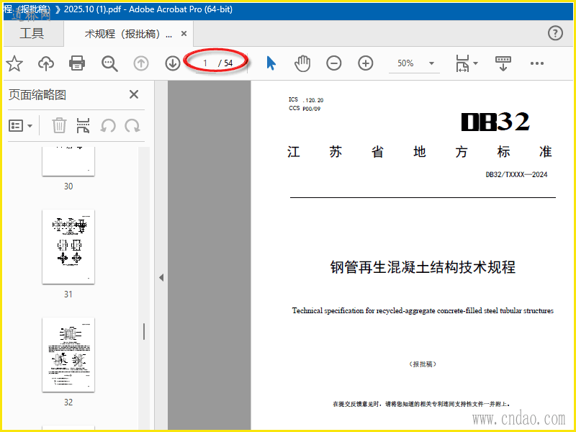Click the 江苏省地方标准 heading
The image size is (576, 432).
[x=420, y=152]
